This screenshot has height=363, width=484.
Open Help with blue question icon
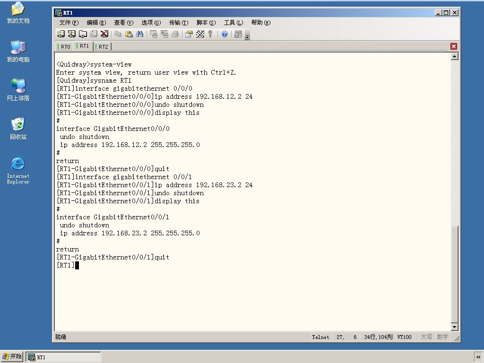(225, 34)
